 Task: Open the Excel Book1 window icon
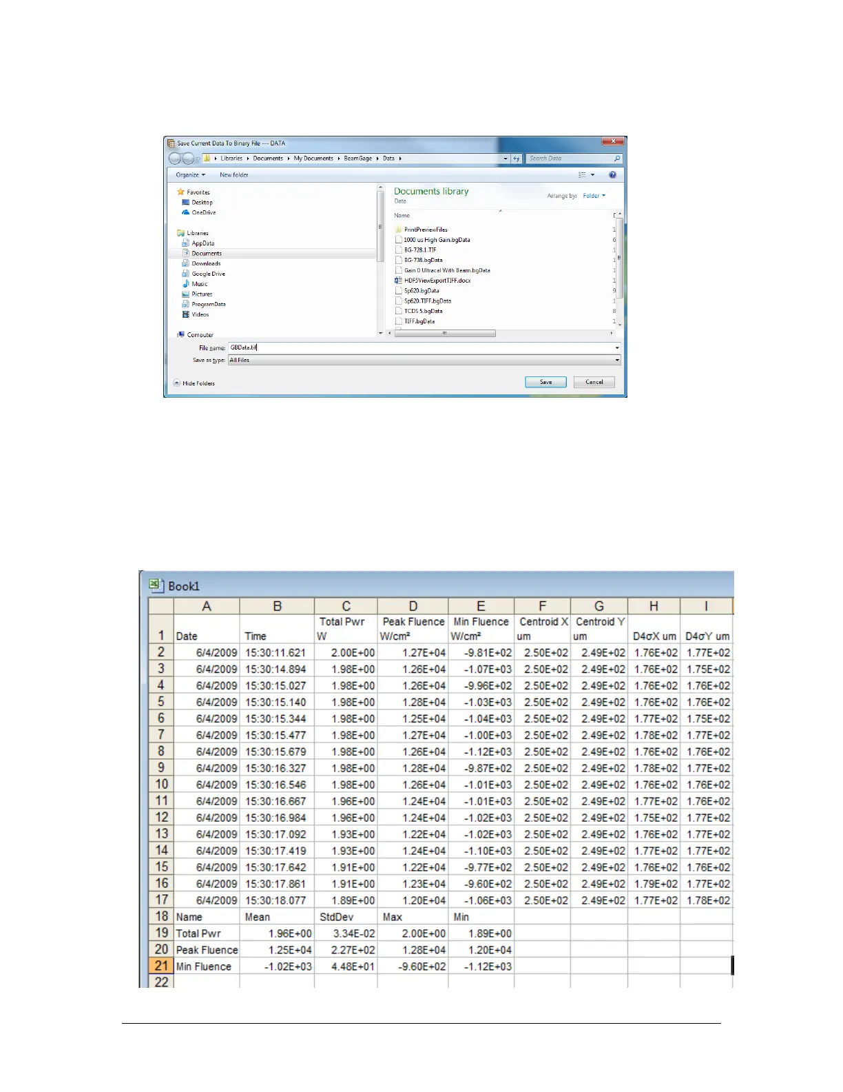[x=156, y=585]
